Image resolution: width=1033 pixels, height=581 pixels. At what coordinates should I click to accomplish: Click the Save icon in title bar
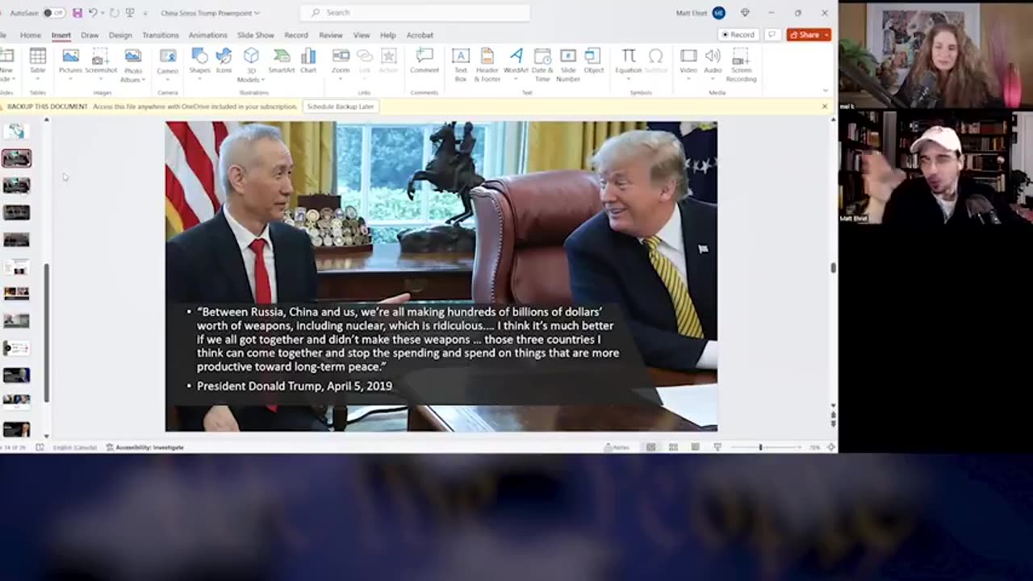click(77, 13)
